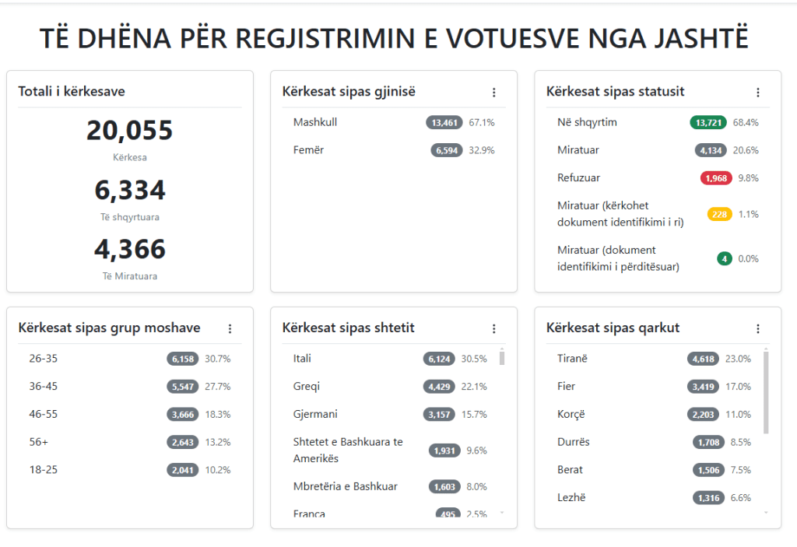Click the down arrow of the qarkut scrollbar
Screen dimensions: 797x547
[766, 513]
